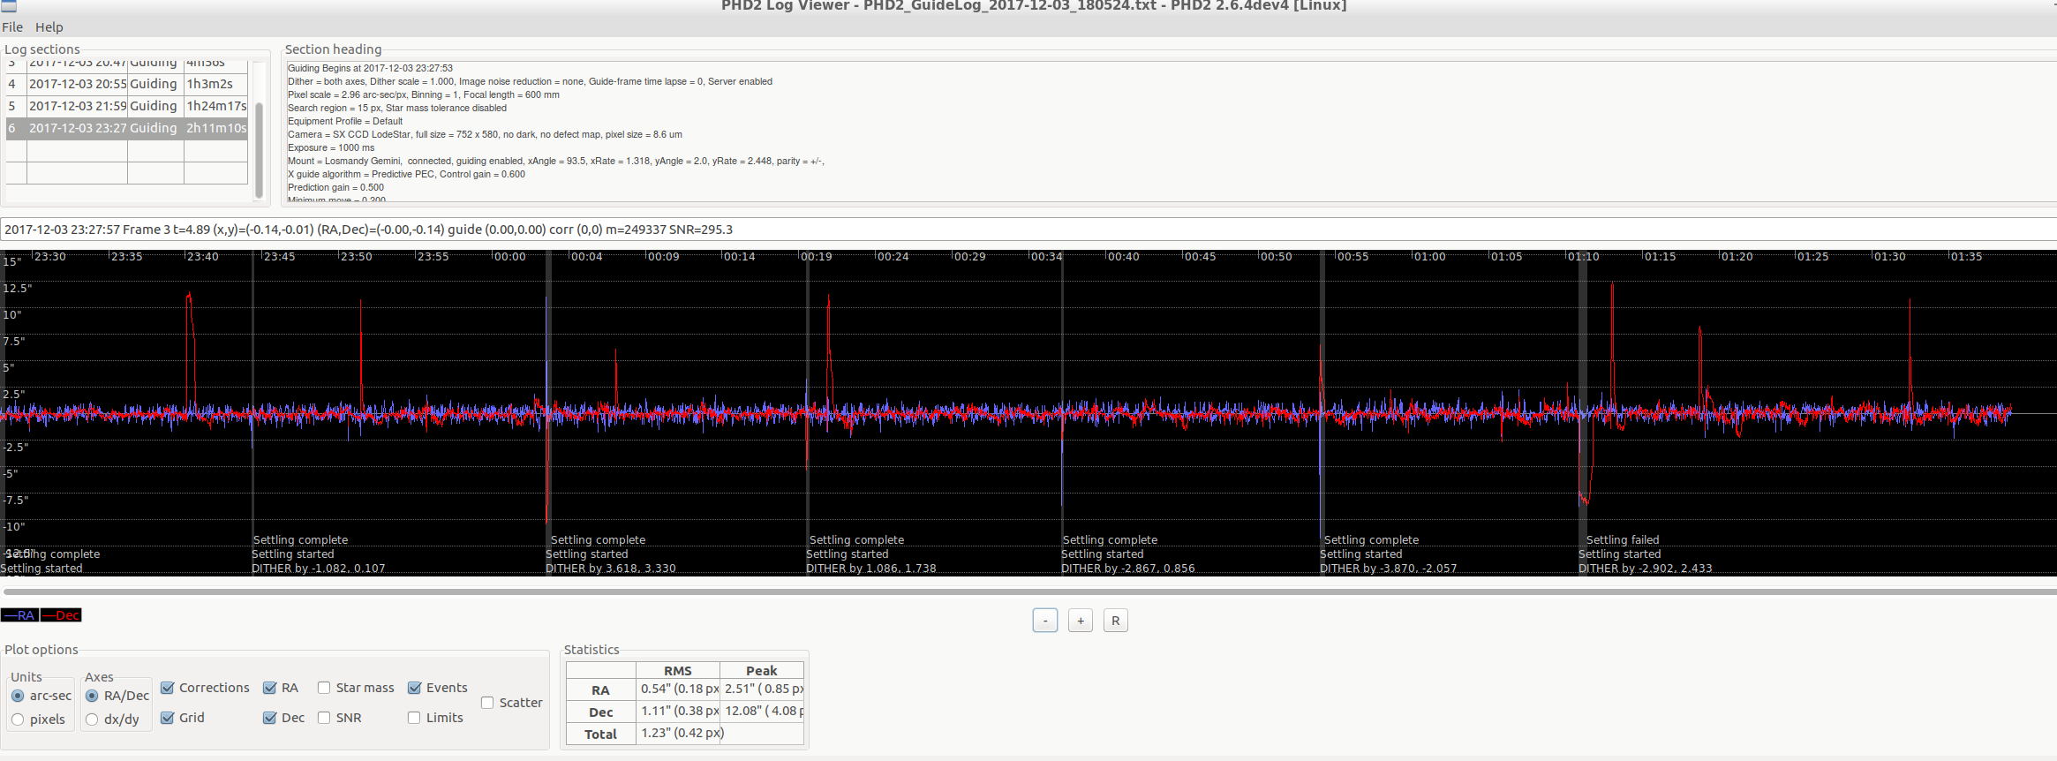
Task: Turn on the SNR checkbox
Action: [324, 718]
